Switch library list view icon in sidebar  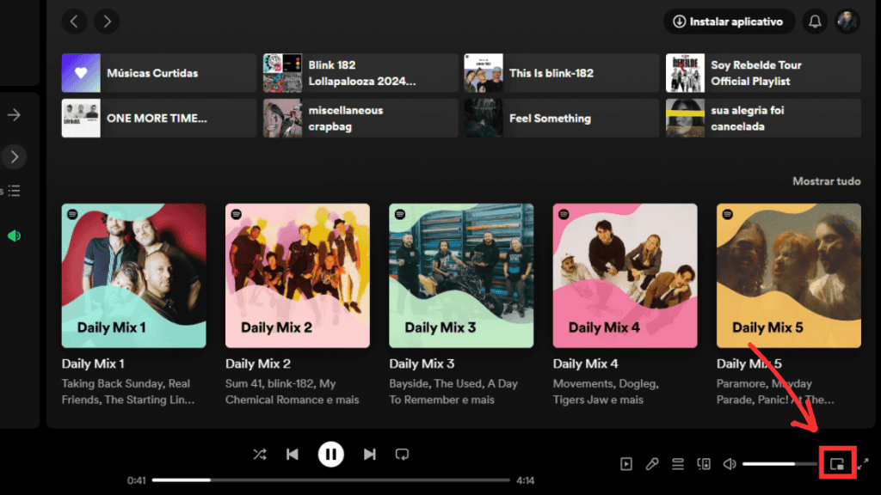tap(14, 191)
